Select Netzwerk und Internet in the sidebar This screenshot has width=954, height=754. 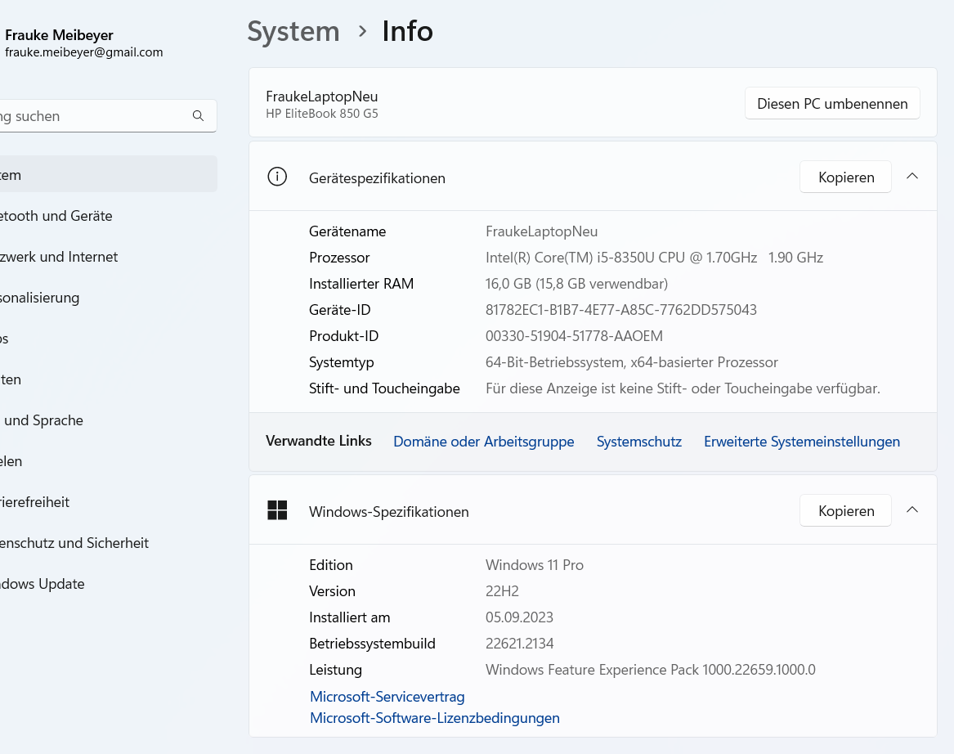click(x=60, y=257)
